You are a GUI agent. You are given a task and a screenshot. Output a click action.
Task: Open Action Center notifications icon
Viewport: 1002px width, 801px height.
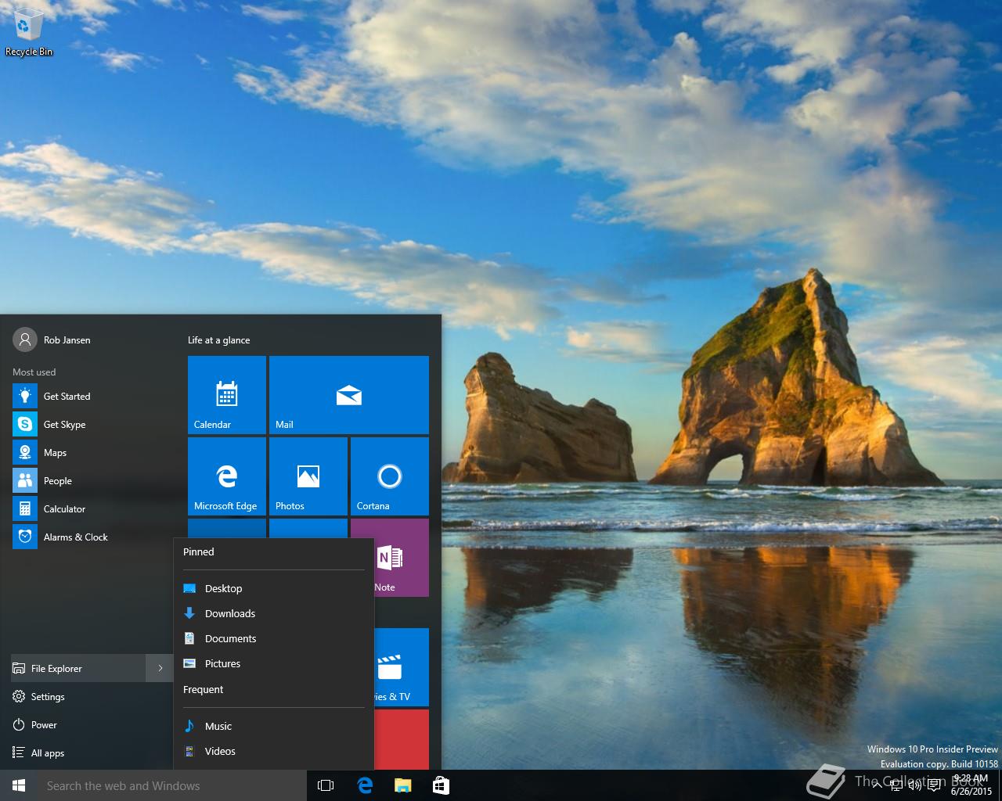[x=934, y=785]
